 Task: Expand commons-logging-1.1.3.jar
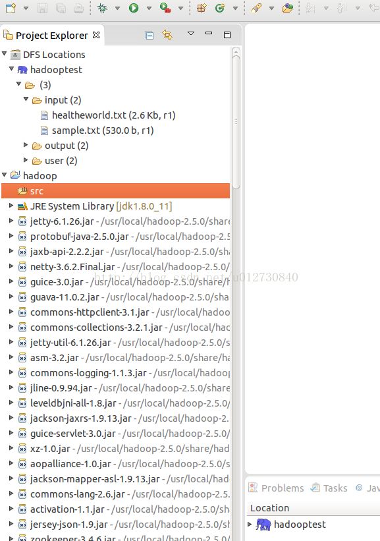11,372
